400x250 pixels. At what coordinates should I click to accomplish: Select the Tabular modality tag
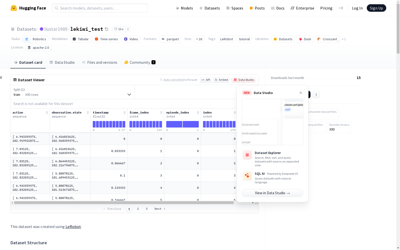81,39
